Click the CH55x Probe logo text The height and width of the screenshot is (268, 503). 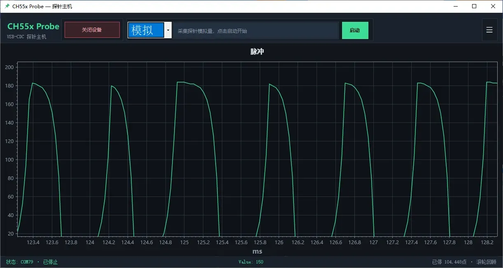pos(33,26)
